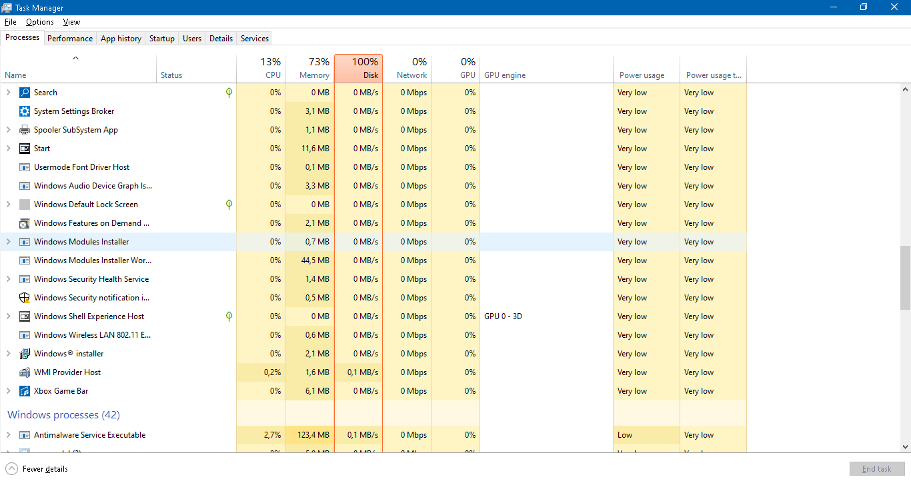911x485 pixels.
Task: Click the Xbox Game Bar icon
Action: coord(25,391)
